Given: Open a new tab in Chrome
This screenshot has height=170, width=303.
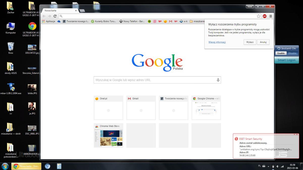Looking at the screenshot, I should (x=82, y=11).
